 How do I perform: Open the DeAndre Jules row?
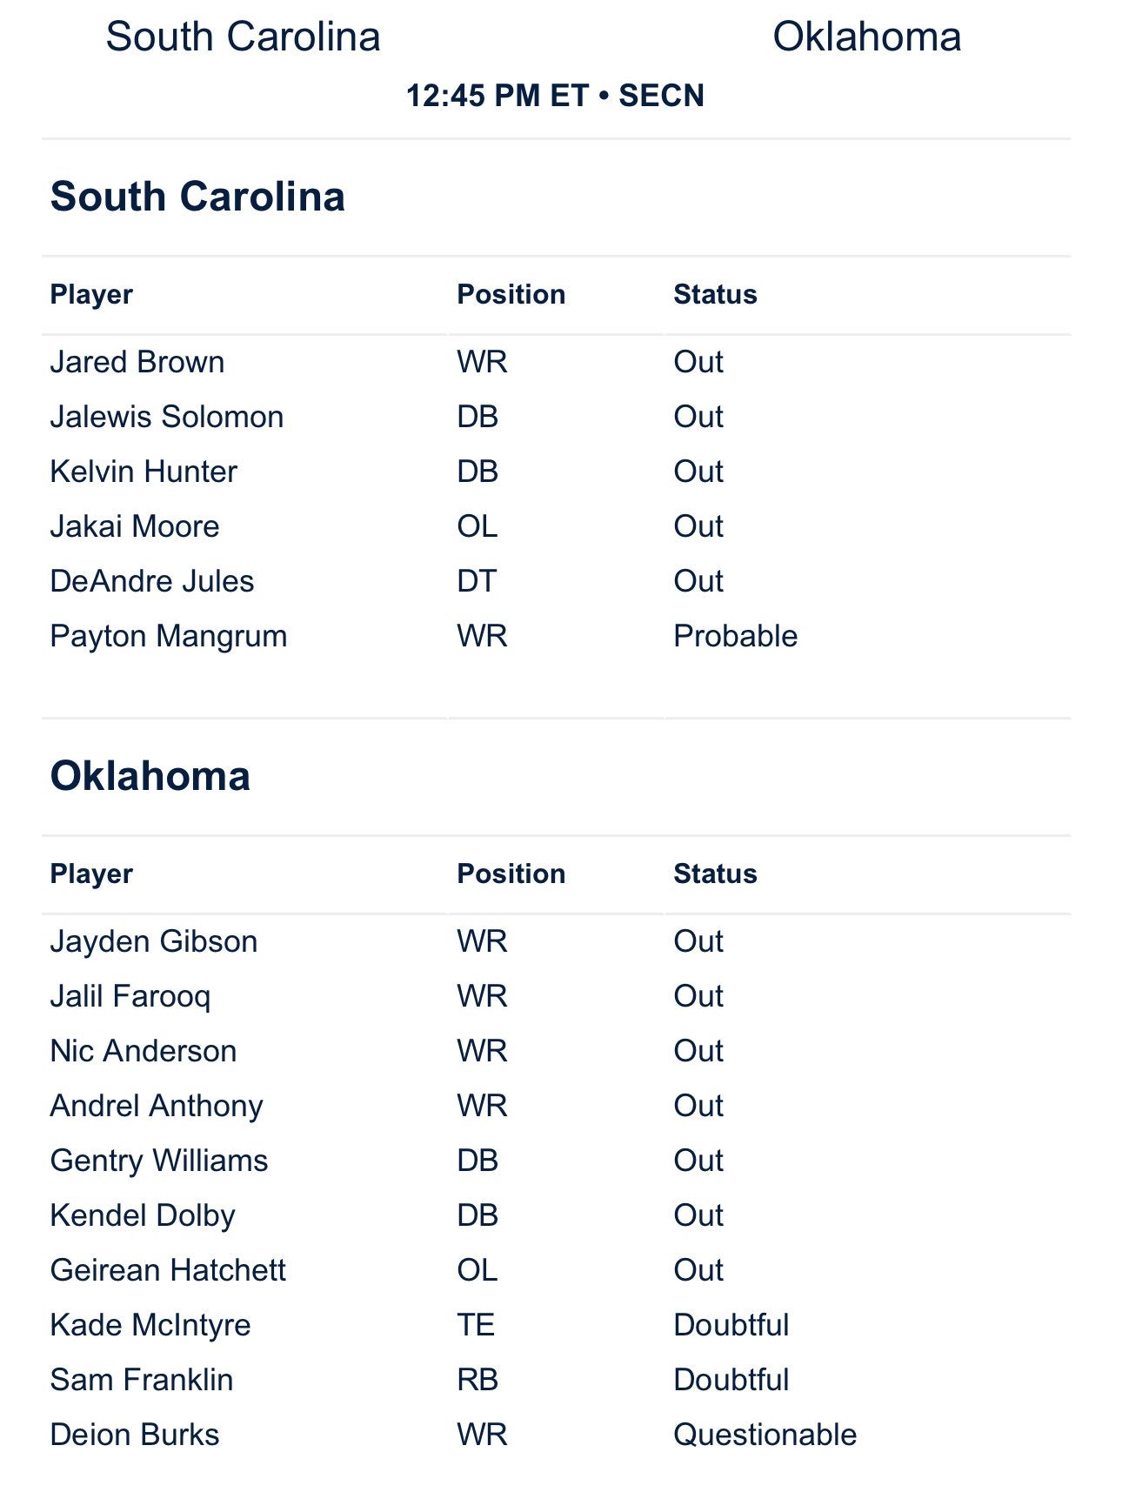152,581
